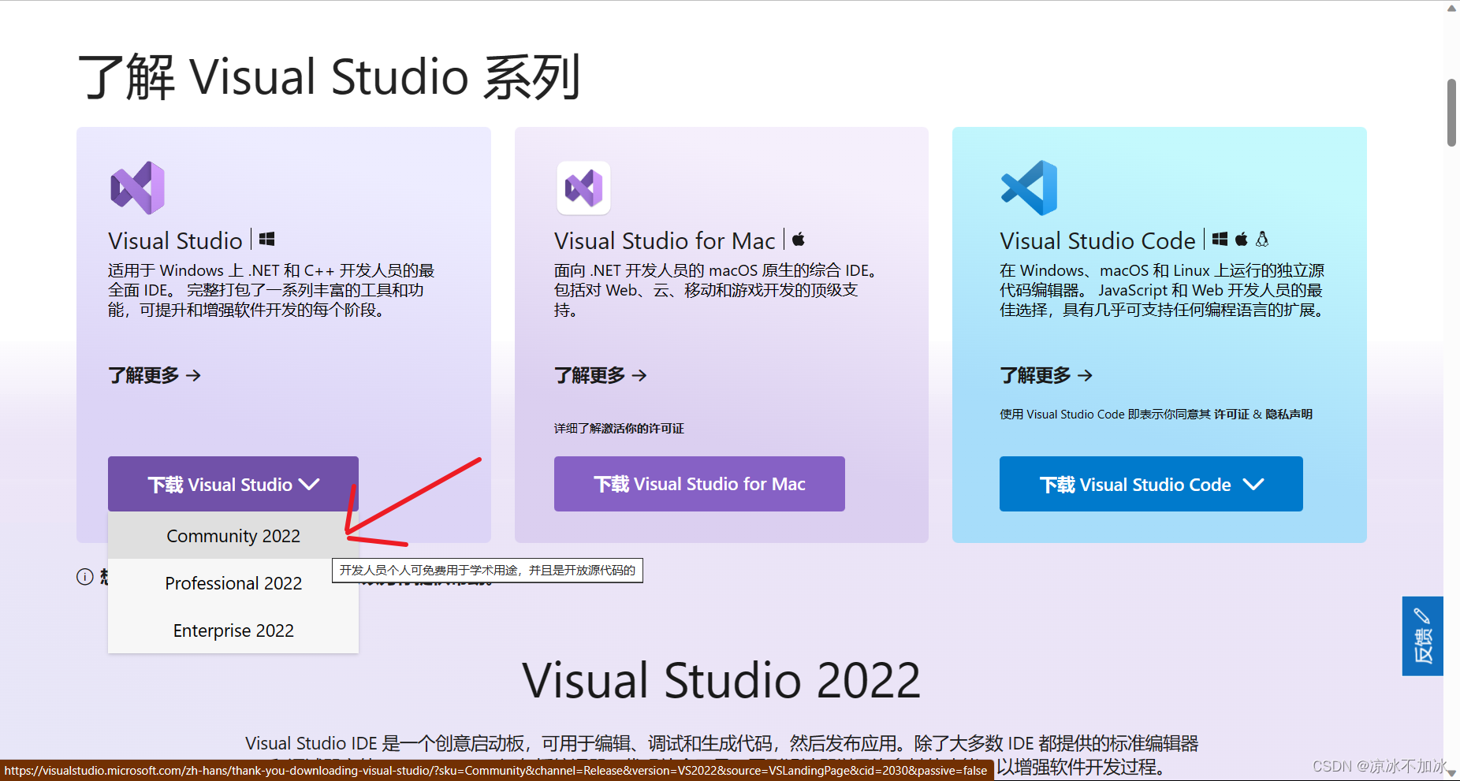The image size is (1460, 781).
Task: Click the info circle icon below the dropdown
Action: tap(84, 577)
